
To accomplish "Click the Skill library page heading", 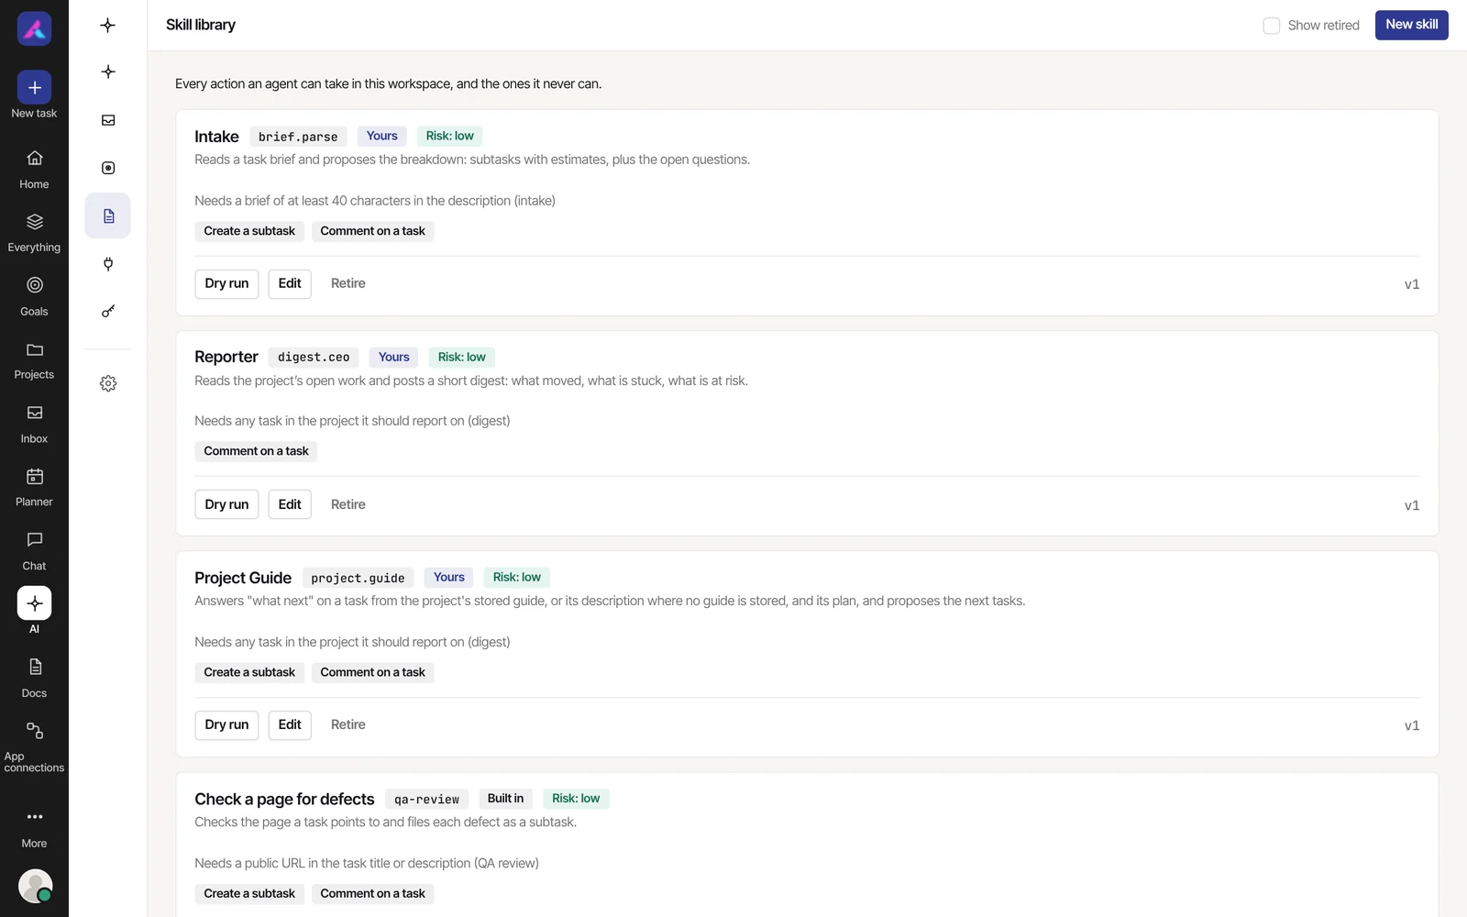I will 201,25.
